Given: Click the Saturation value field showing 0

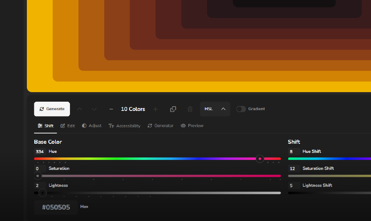Looking at the screenshot, I should [x=40, y=168].
